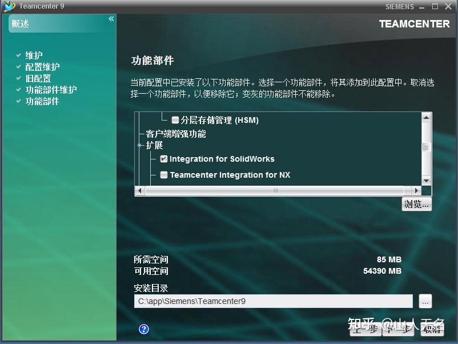The image size is (458, 344).
Task: Select the 功能部件 step in sidebar
Action: point(42,101)
